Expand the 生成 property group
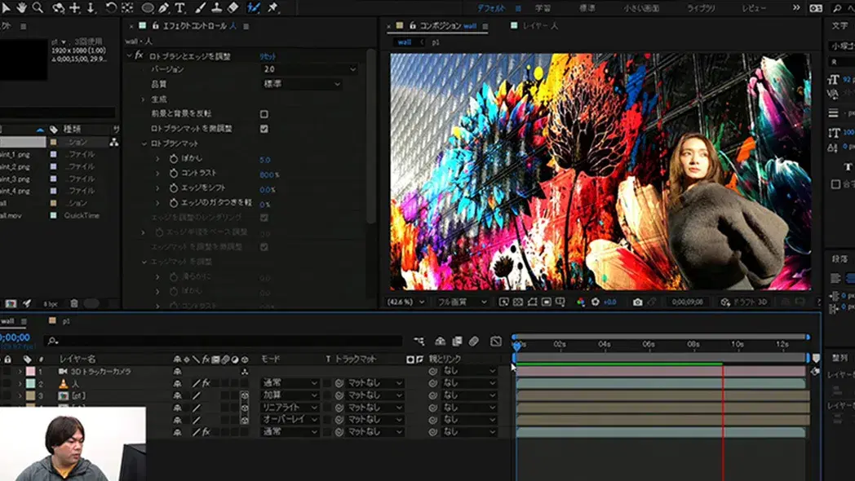This screenshot has height=481, width=855. (x=143, y=99)
